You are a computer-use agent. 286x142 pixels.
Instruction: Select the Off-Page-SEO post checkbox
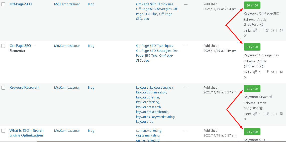click(3, 4)
